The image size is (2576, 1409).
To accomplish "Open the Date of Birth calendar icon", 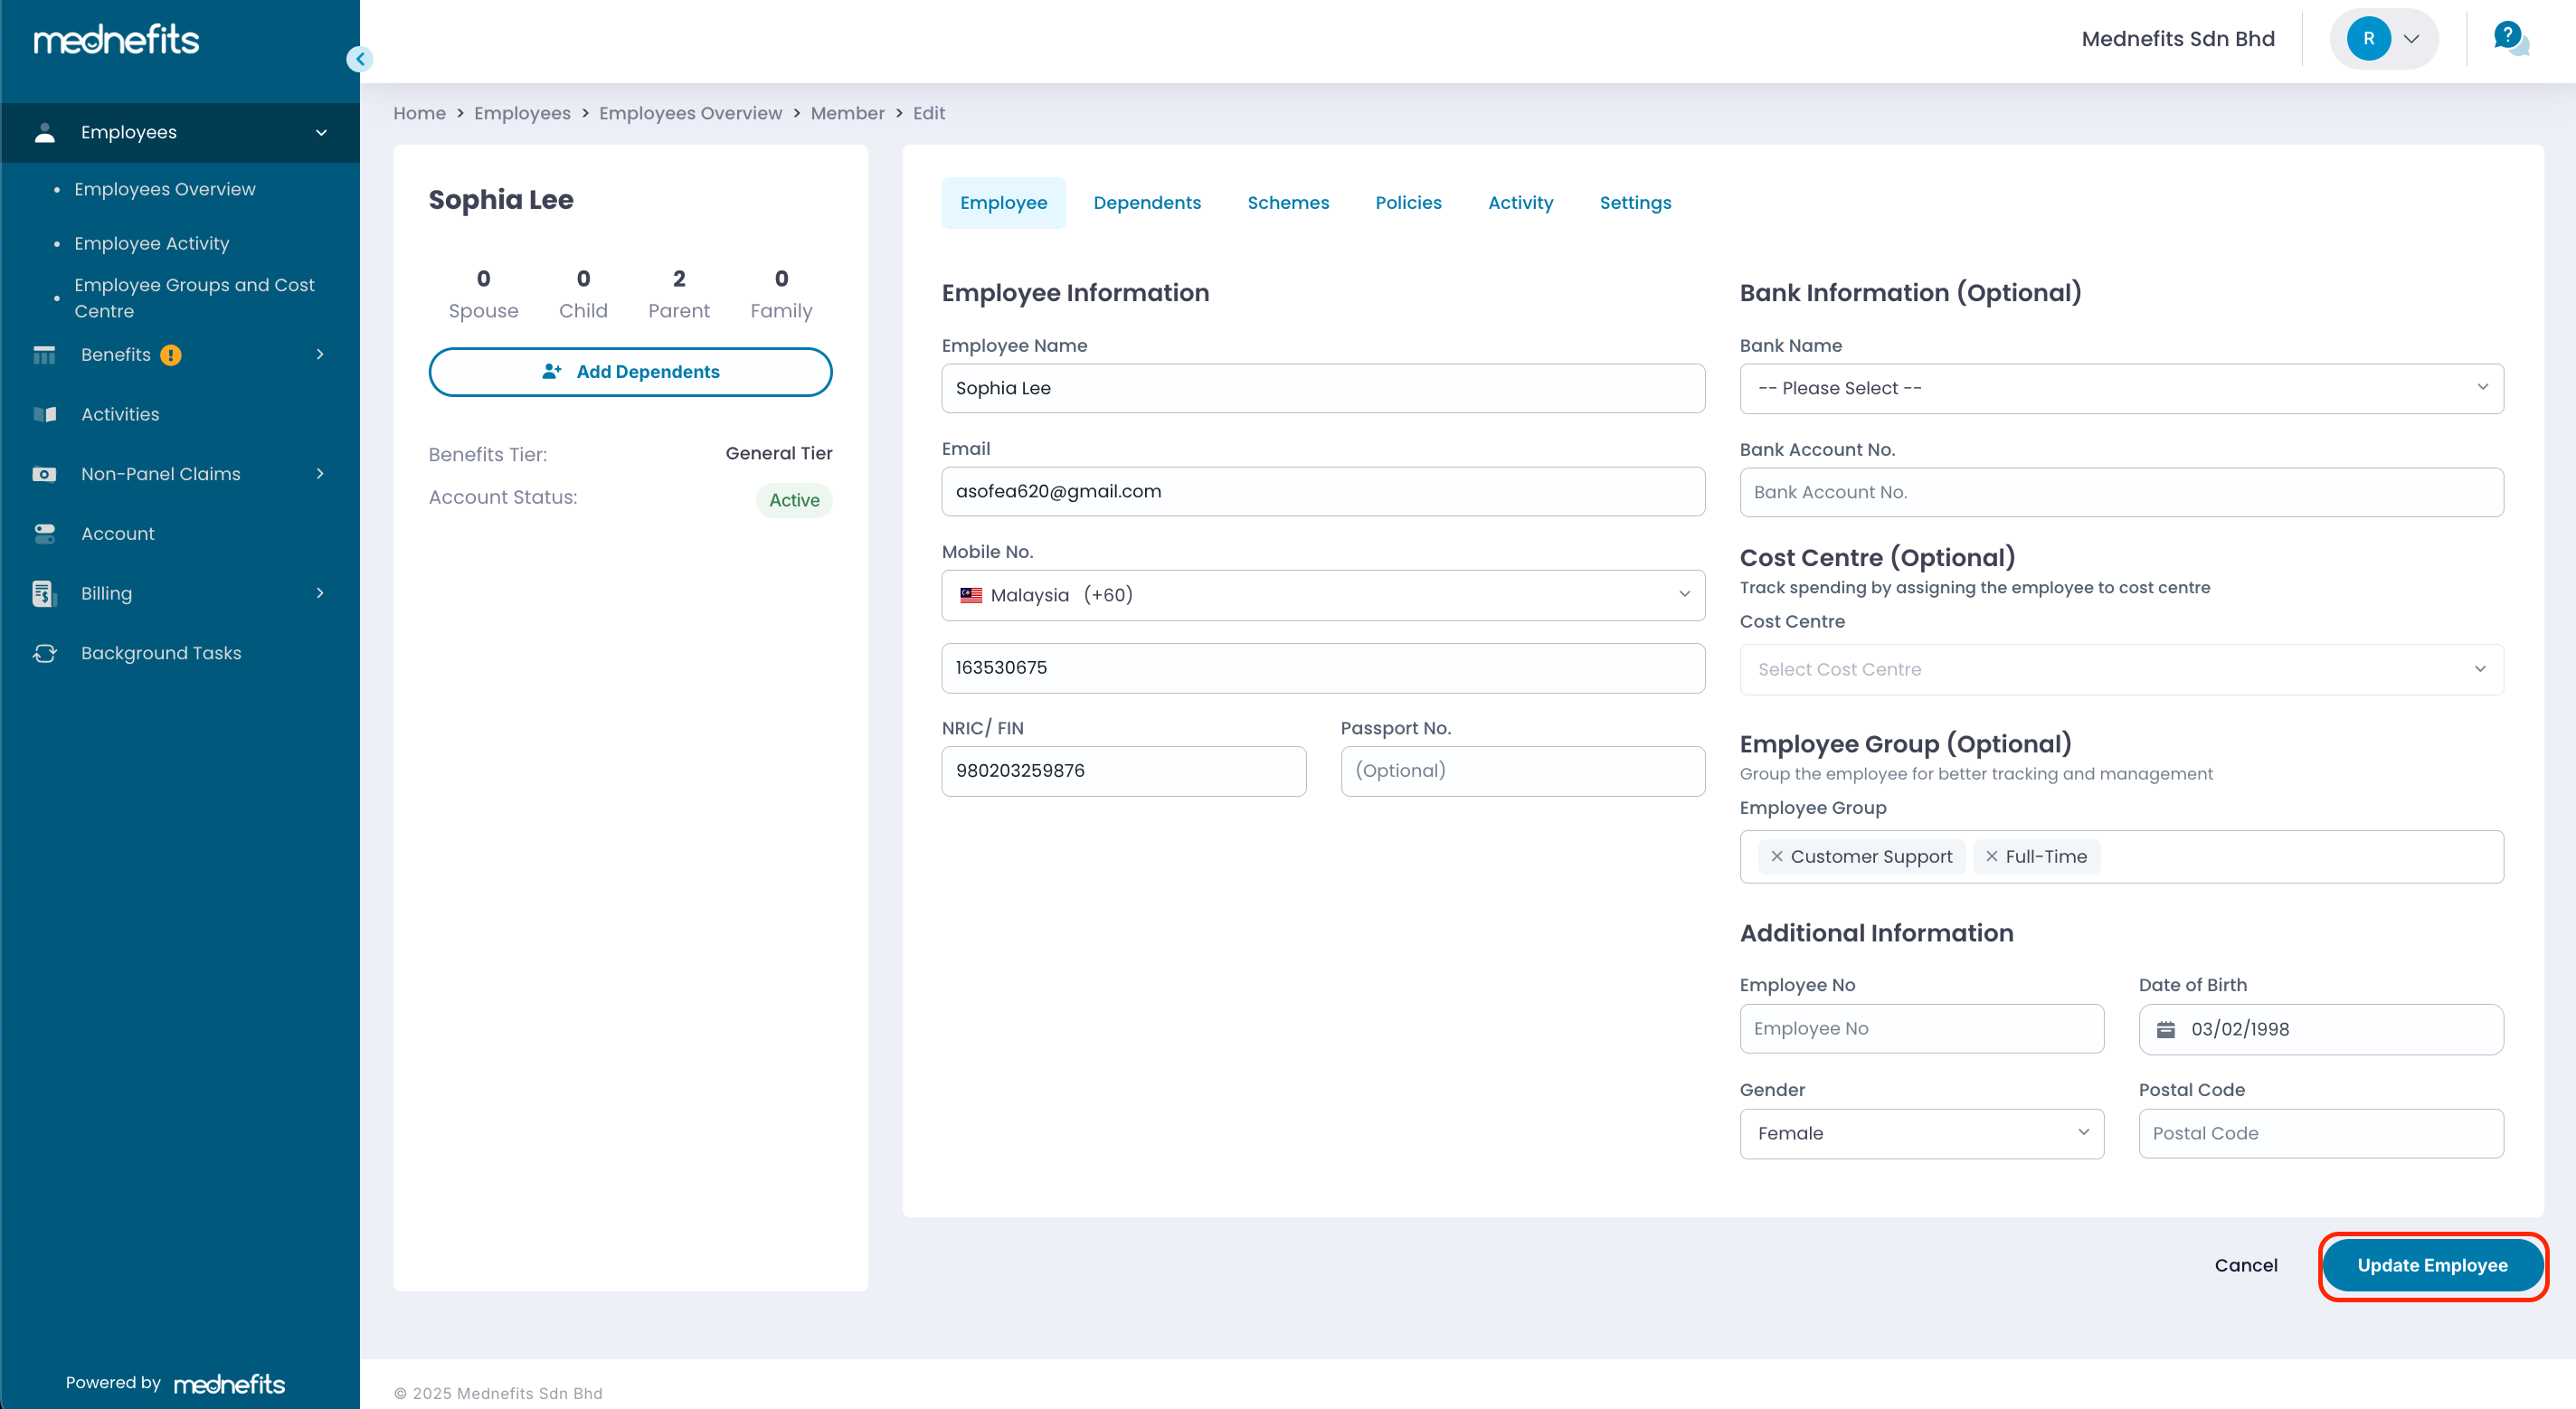I will 2165,1029.
